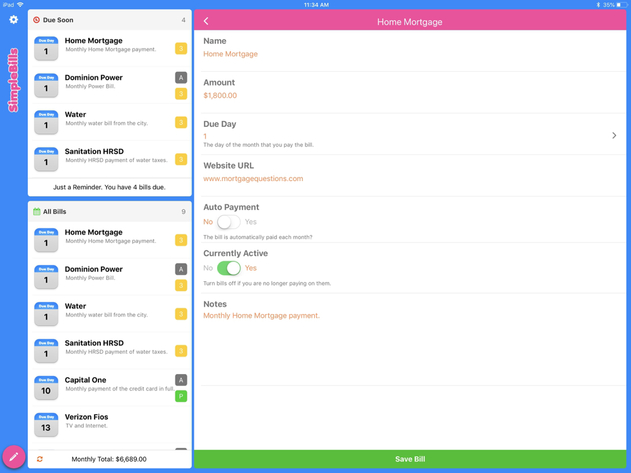Viewport: 631px width, 473px height.
Task: Click the 4 bills due reminder text
Action: coord(109,187)
